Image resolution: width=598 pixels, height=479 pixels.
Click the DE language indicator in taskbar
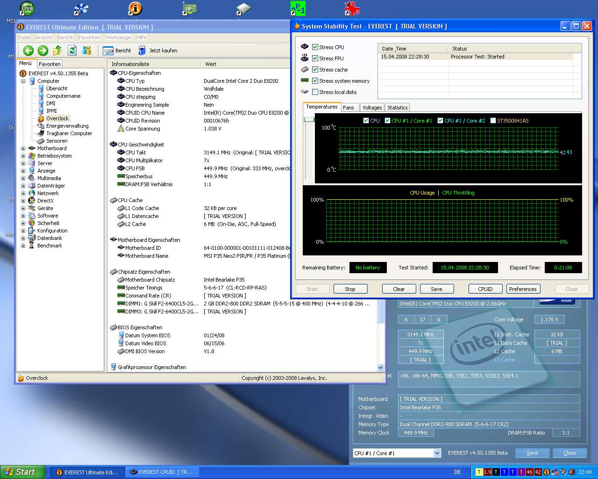457,472
